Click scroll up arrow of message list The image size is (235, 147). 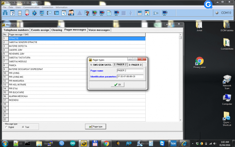[180, 34]
